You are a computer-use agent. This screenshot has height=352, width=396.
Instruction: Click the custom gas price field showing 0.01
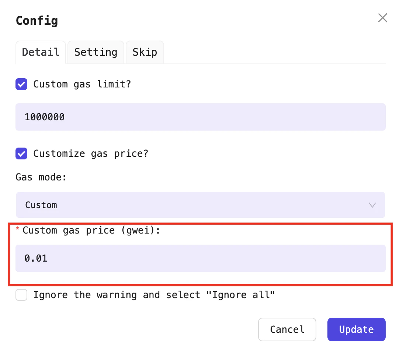coord(201,258)
